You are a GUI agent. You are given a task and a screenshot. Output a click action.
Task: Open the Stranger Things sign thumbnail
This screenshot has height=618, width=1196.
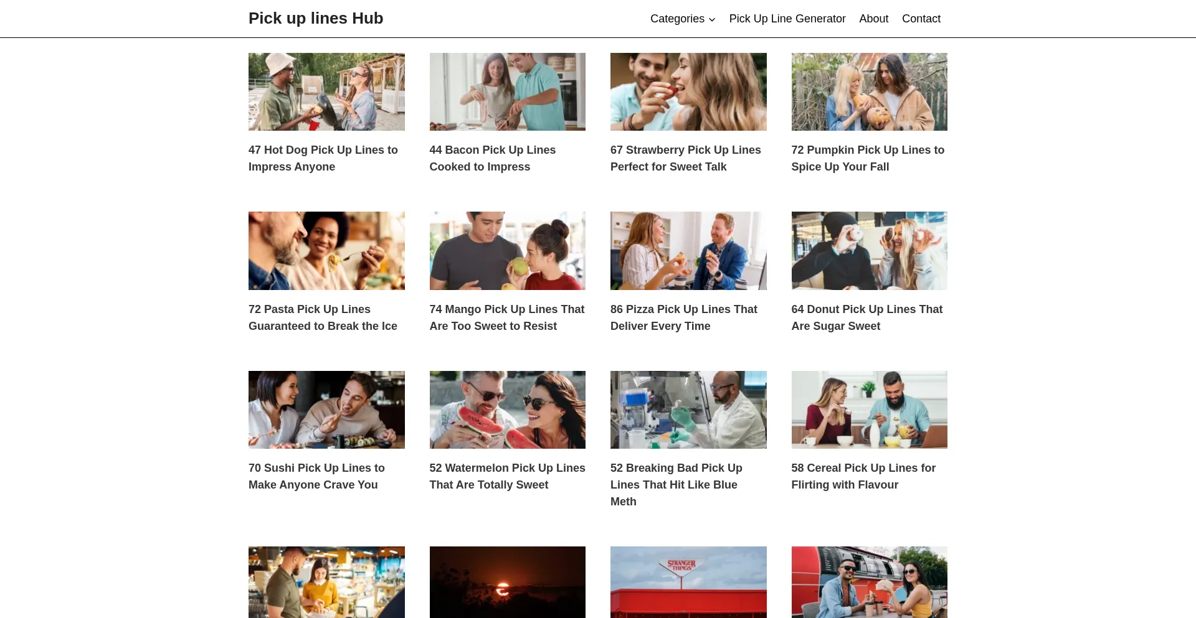[688, 582]
